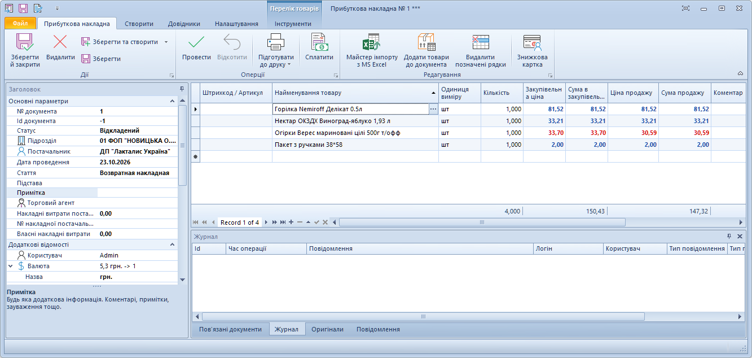The width and height of the screenshot is (752, 358).
Task: Open the quick access toolbar customize dropdown
Action: (57, 9)
